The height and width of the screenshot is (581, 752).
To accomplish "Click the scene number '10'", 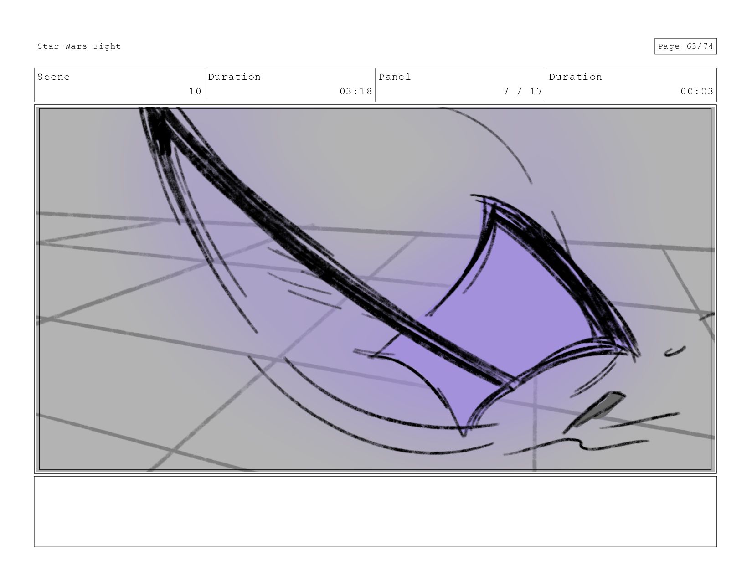I will [x=195, y=91].
